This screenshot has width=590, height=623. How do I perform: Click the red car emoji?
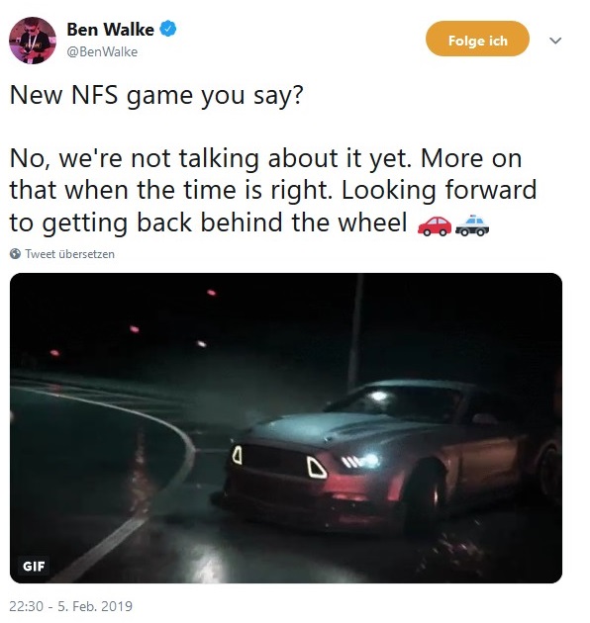(434, 225)
